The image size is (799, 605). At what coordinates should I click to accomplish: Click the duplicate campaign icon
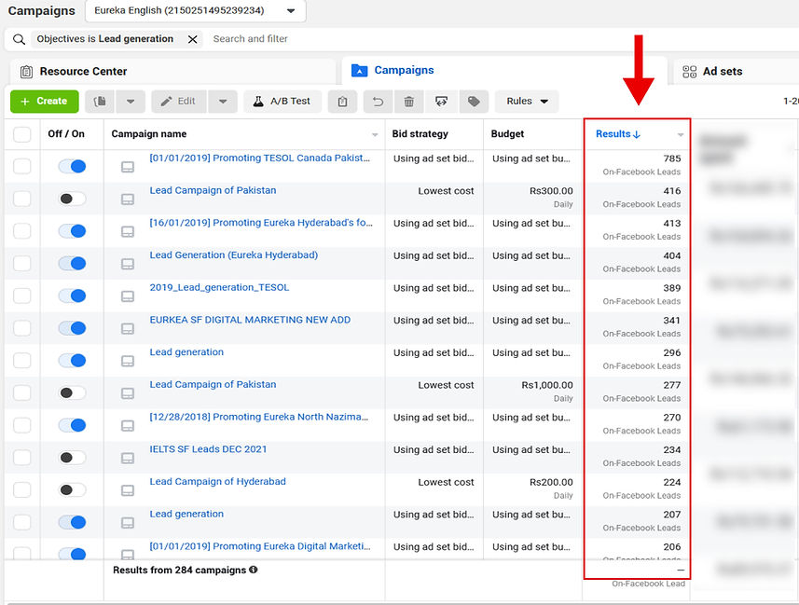(100, 102)
